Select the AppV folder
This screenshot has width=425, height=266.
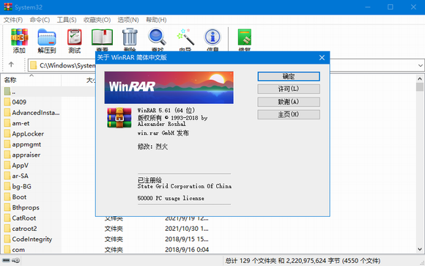(x=16, y=166)
